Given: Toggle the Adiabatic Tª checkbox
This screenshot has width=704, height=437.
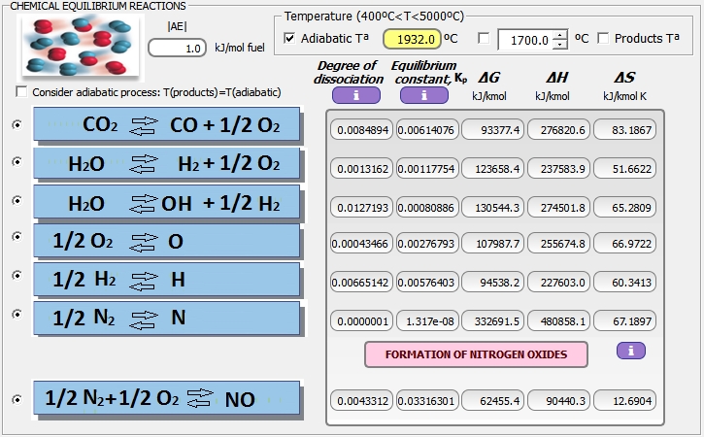Looking at the screenshot, I should pos(290,39).
